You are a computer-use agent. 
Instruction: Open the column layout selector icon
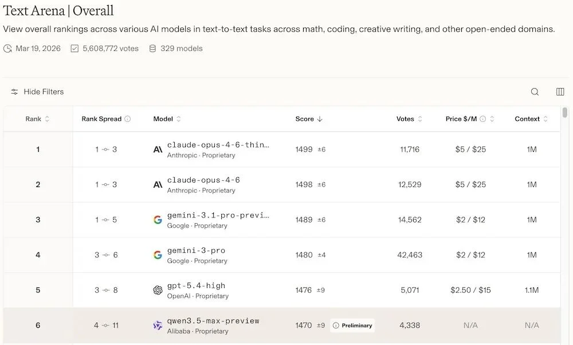click(560, 92)
